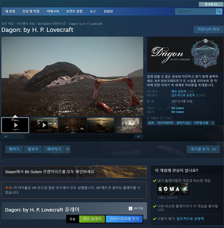Click release date 2021년 9월 24일
The image size is (224, 228).
click(182, 101)
